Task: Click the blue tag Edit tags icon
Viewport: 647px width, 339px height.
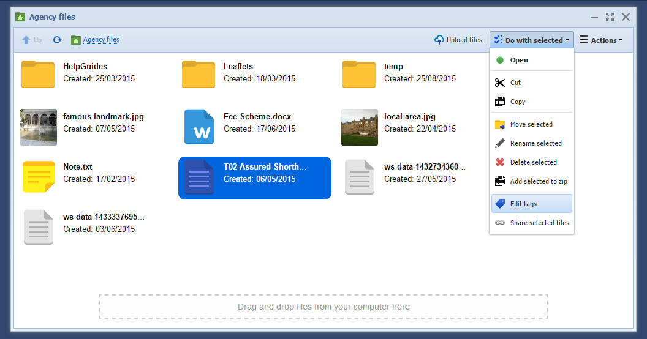Action: [x=500, y=203]
